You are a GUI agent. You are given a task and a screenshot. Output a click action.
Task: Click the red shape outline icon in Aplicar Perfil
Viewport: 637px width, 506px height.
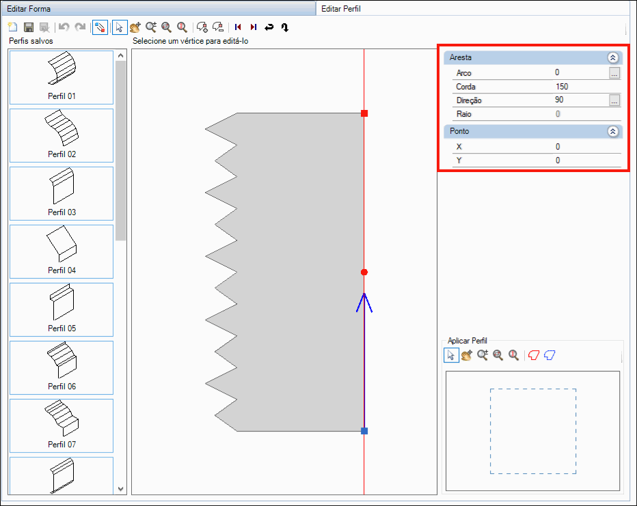tap(534, 355)
